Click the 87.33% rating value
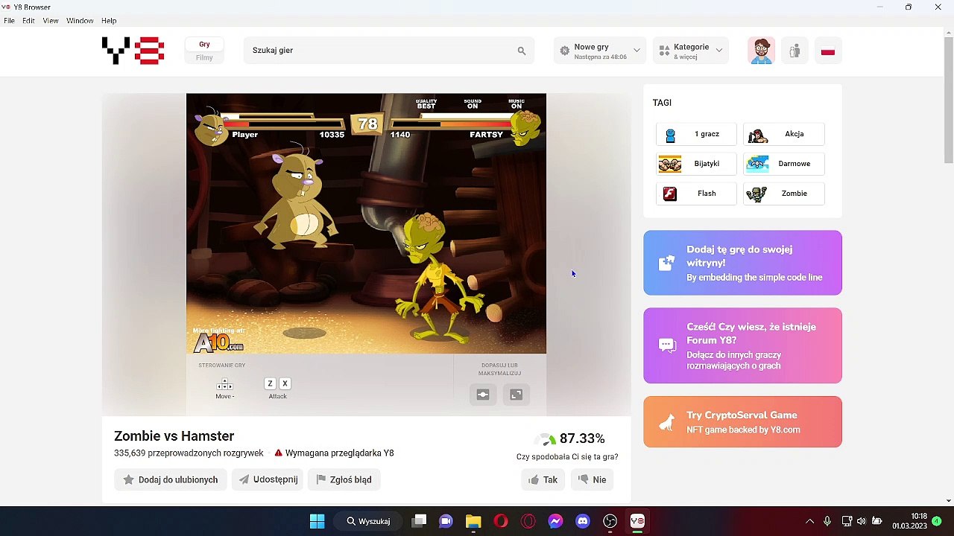Image resolution: width=954 pixels, height=536 pixels. pos(582,438)
